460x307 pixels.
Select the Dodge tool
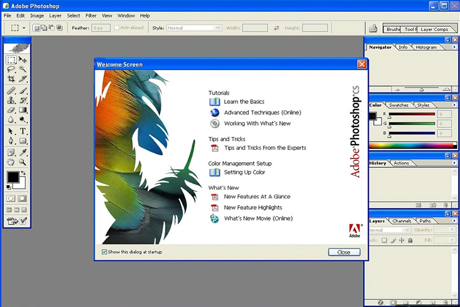click(22, 120)
